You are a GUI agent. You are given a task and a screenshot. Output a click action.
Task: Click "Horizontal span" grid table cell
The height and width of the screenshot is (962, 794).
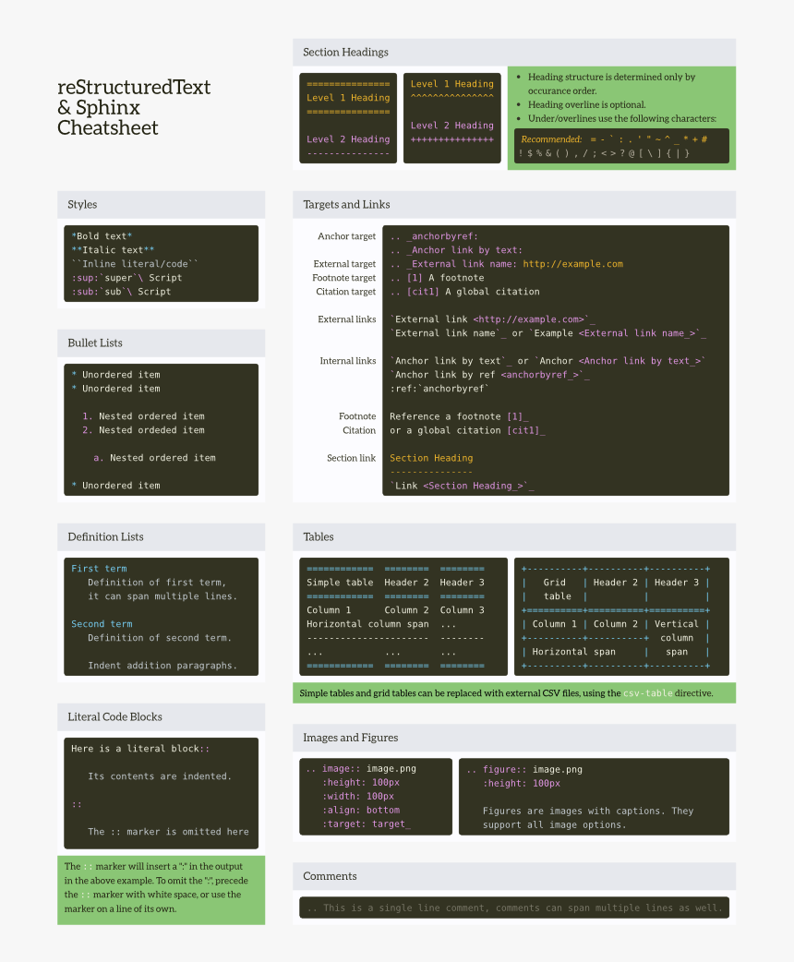coord(573,652)
